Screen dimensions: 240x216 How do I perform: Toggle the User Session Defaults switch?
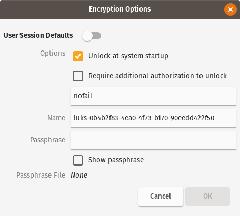(x=92, y=36)
